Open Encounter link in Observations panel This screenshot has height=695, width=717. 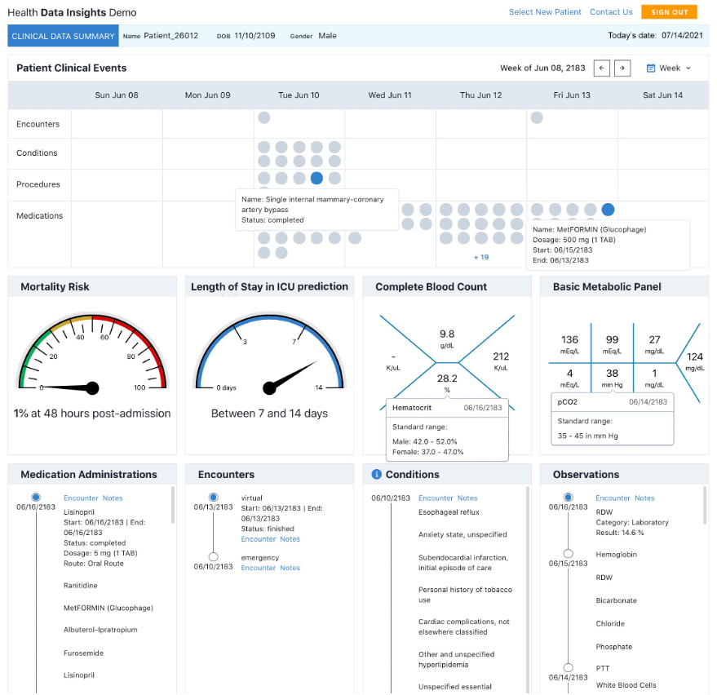613,498
